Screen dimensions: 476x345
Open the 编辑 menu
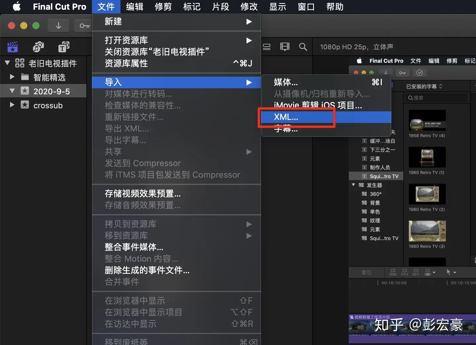pos(135,7)
